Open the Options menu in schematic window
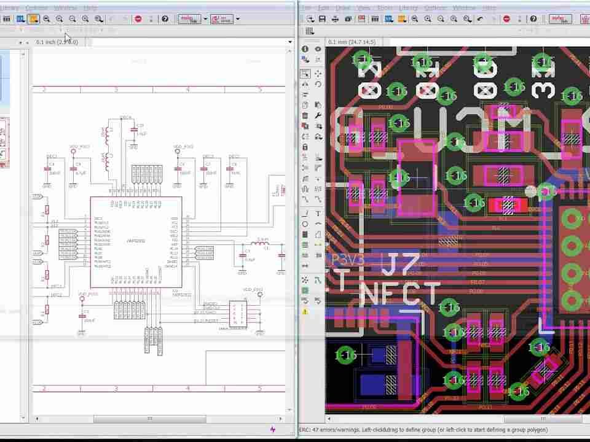 (36, 7)
